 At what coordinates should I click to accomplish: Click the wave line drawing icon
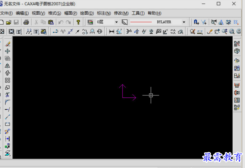pyautogui.click(x=63, y=31)
